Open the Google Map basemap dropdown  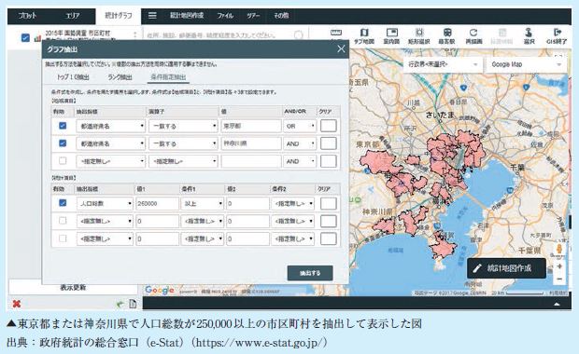[x=526, y=64]
